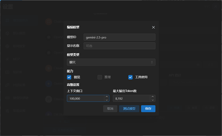Open the 模型类型 dropdown showing 聊天

click(111, 62)
